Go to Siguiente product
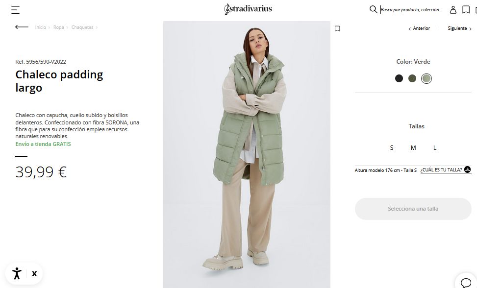 pos(459,28)
